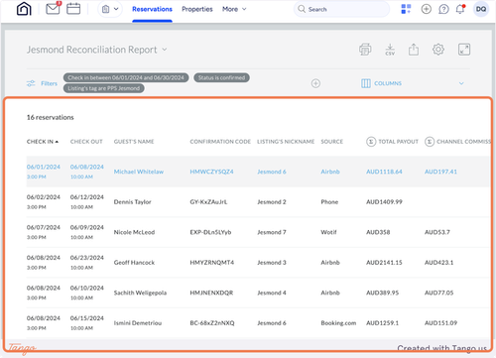Print the report with printer icon

click(x=365, y=50)
